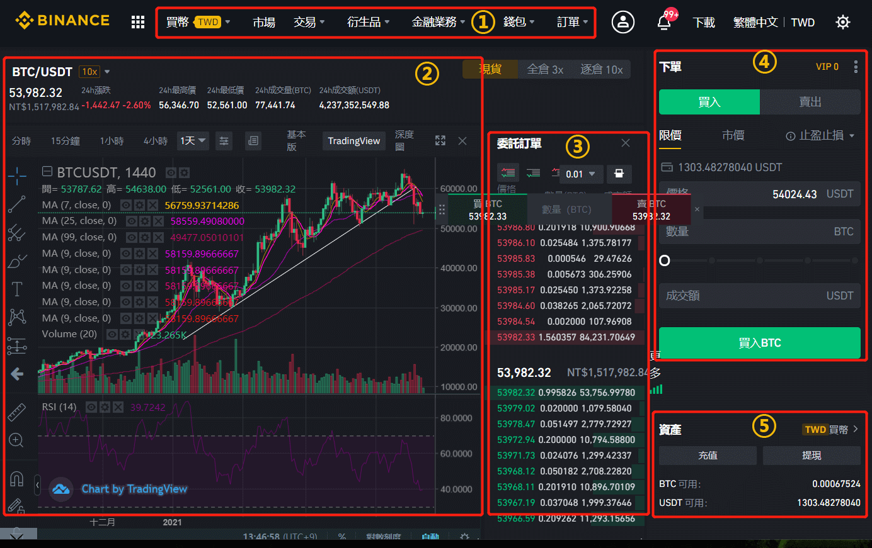Expand the 1天 timeframe dropdown
Screen dimensions: 872x548
coord(193,141)
